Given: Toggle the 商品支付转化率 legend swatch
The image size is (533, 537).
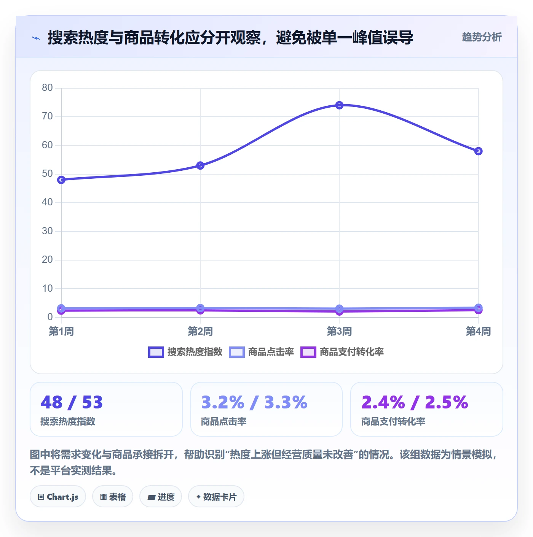Looking at the screenshot, I should (x=308, y=352).
